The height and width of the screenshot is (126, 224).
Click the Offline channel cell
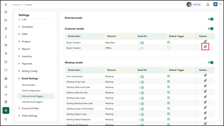(108, 48)
